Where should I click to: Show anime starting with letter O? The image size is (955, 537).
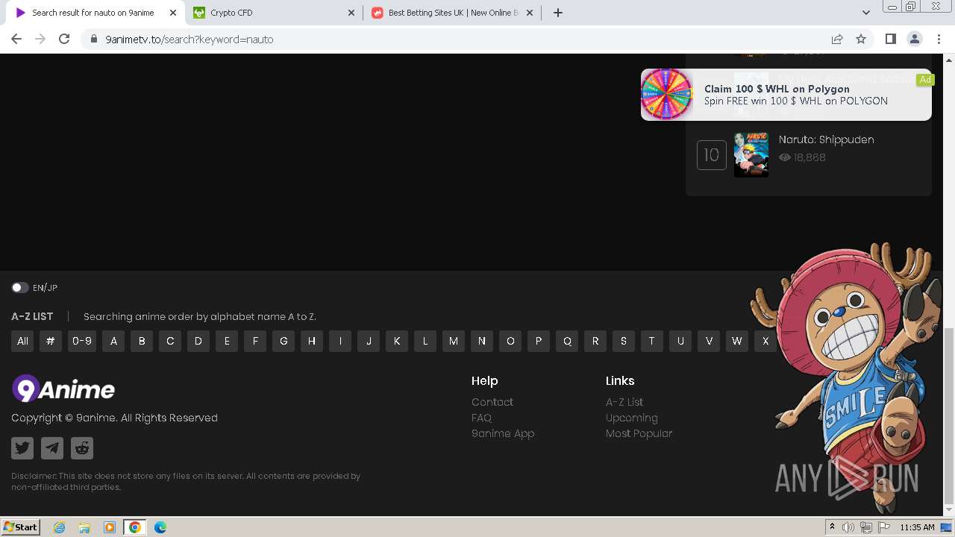(510, 341)
